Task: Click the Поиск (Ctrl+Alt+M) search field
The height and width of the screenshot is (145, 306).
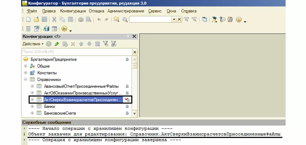Action: [x=77, y=52]
